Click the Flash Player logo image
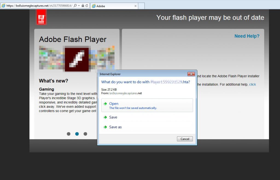Viewport: 280px width, 180px height. pos(77,59)
